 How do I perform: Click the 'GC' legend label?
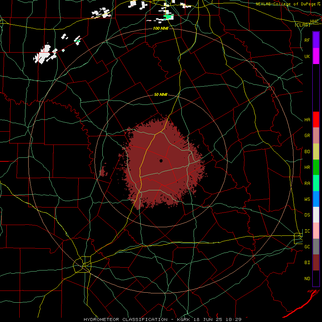(307, 247)
